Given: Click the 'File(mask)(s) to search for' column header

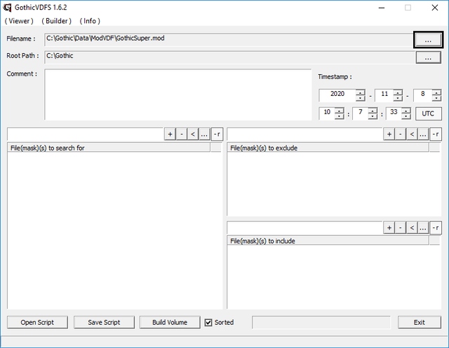Looking at the screenshot, I should tap(109, 148).
